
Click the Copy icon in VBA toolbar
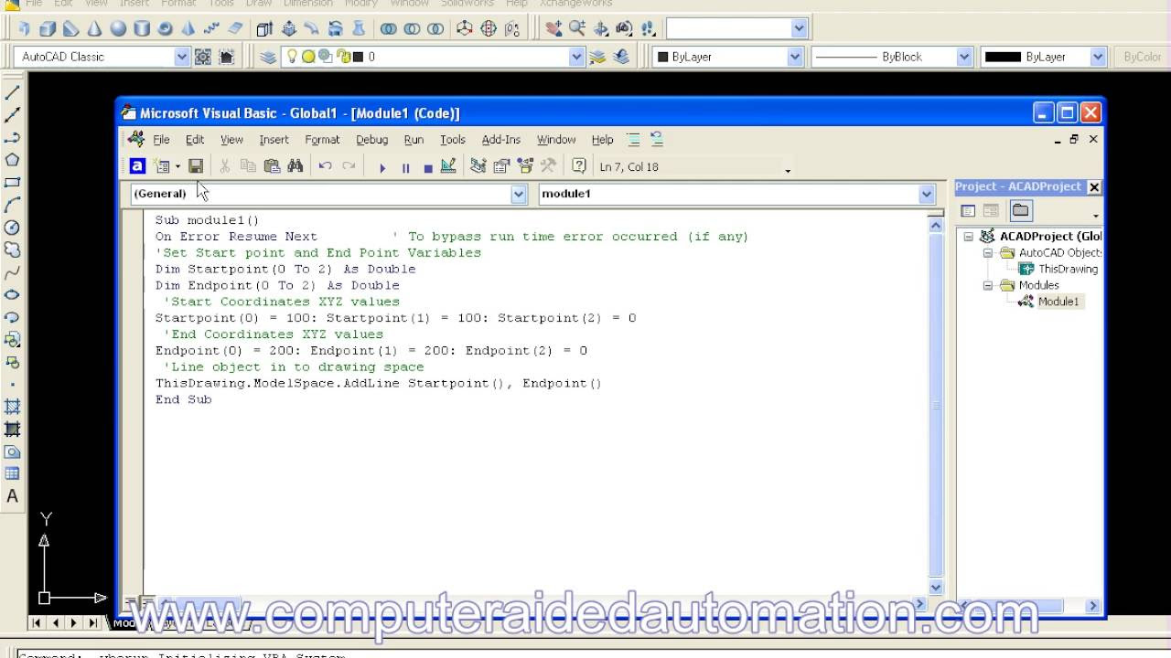click(x=248, y=166)
